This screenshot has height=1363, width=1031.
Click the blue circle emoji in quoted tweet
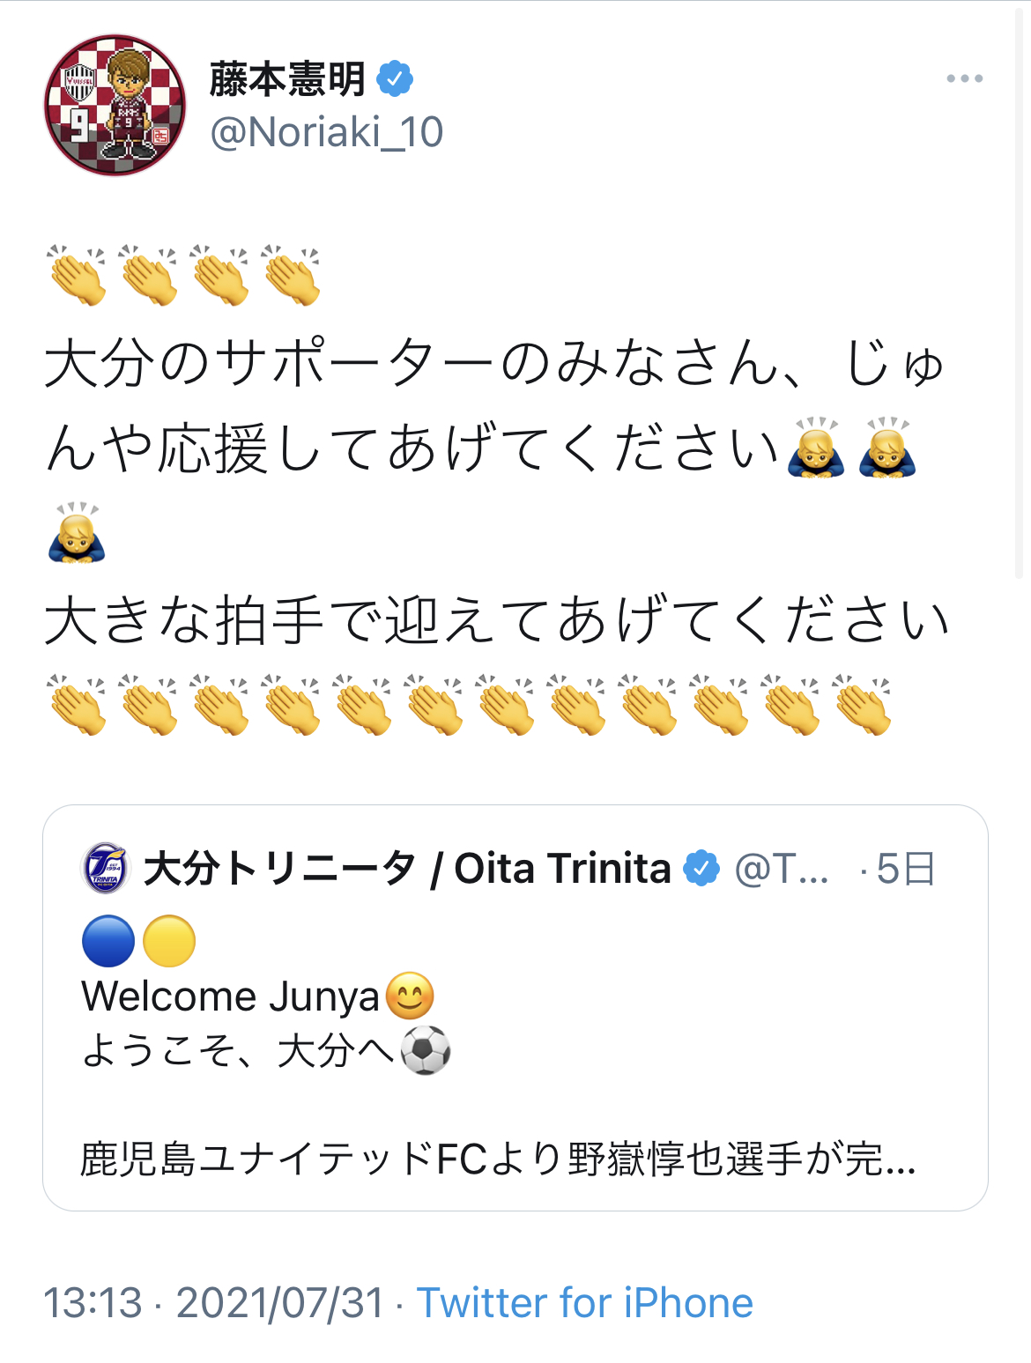coord(108,940)
